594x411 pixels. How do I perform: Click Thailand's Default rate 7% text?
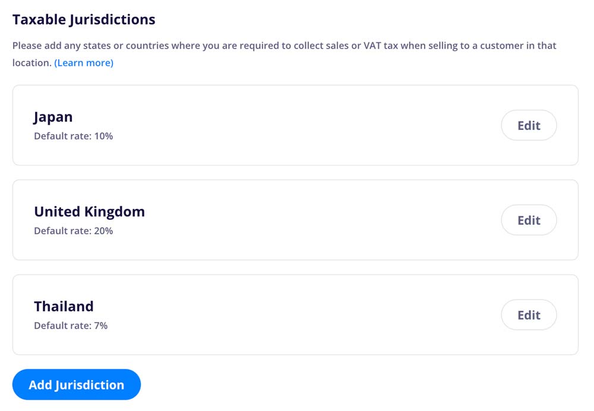click(x=71, y=326)
